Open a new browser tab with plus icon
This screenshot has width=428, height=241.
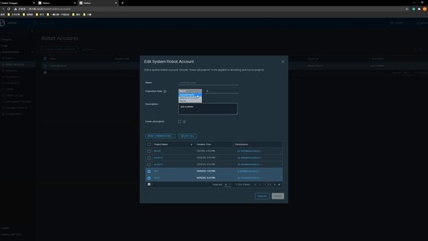(122, 3)
